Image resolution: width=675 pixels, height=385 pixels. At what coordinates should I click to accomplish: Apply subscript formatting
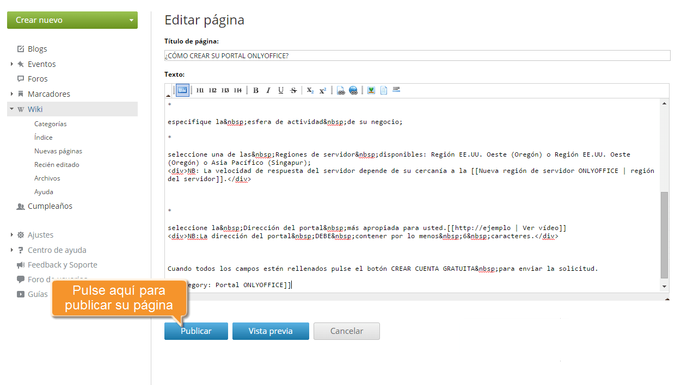click(x=310, y=91)
